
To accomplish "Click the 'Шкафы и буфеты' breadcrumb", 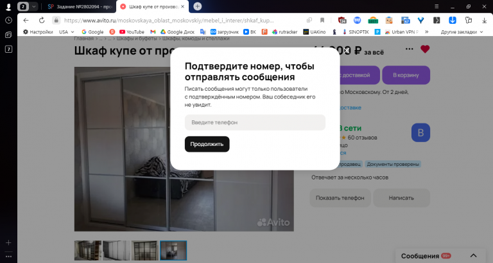I will tap(137, 39).
